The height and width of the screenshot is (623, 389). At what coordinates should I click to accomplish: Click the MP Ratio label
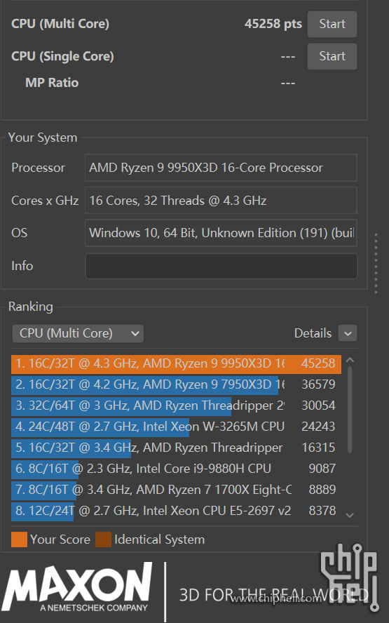(52, 83)
